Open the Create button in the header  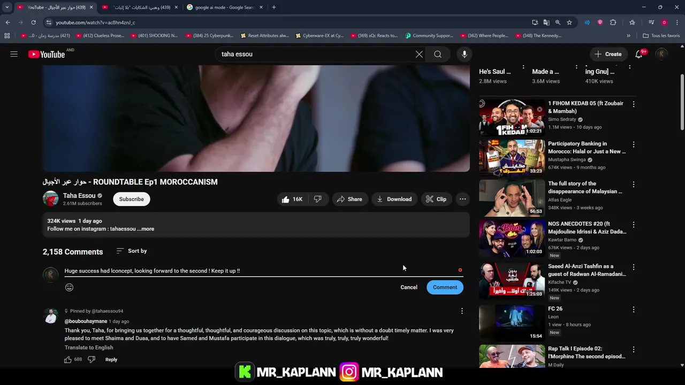coord(608,54)
